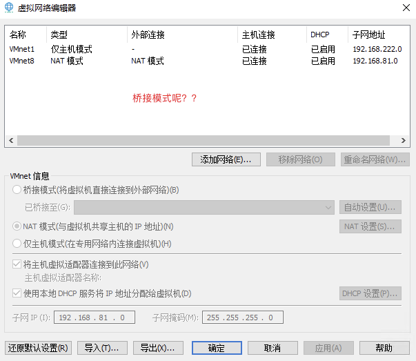Toggle 使用本地 DHCP 服务 checkbox
This screenshot has width=416, height=361.
[17, 293]
